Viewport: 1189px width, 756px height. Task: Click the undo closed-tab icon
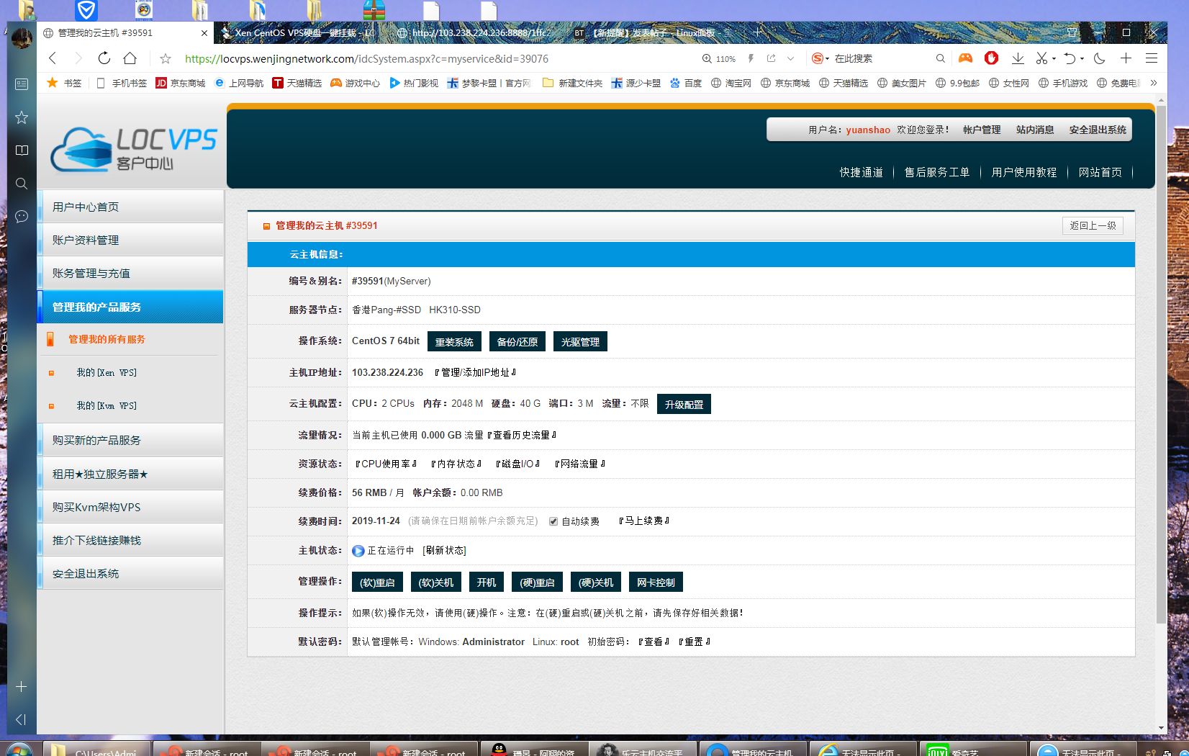[1070, 58]
